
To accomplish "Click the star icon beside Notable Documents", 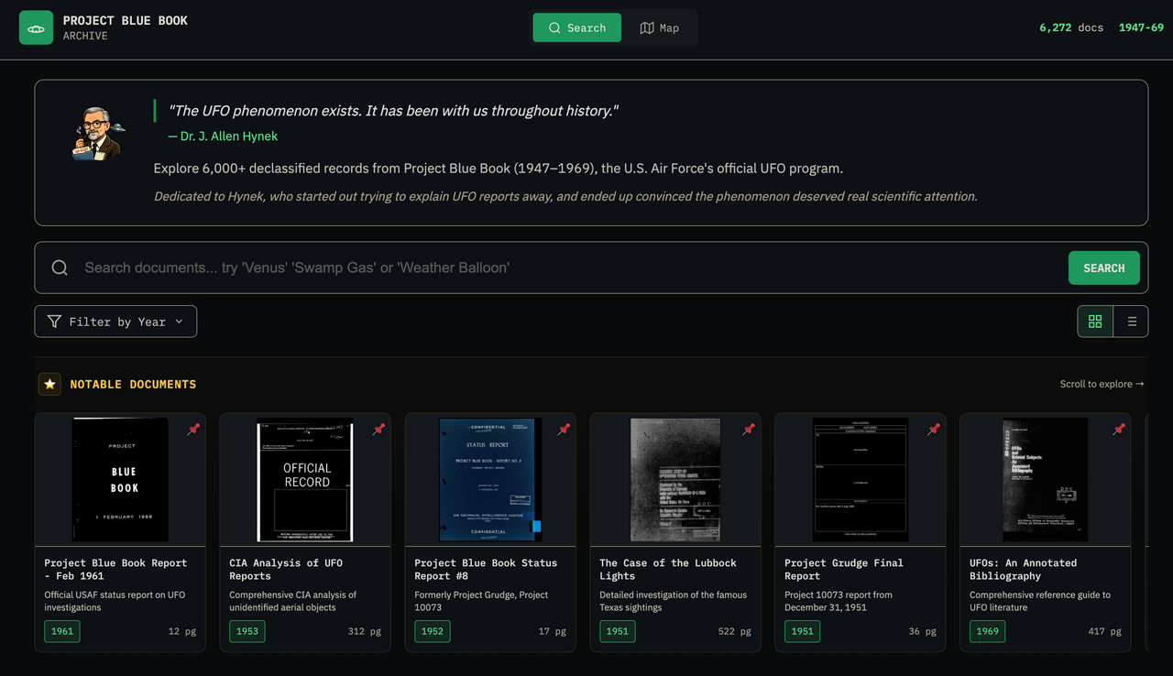I will click(49, 385).
